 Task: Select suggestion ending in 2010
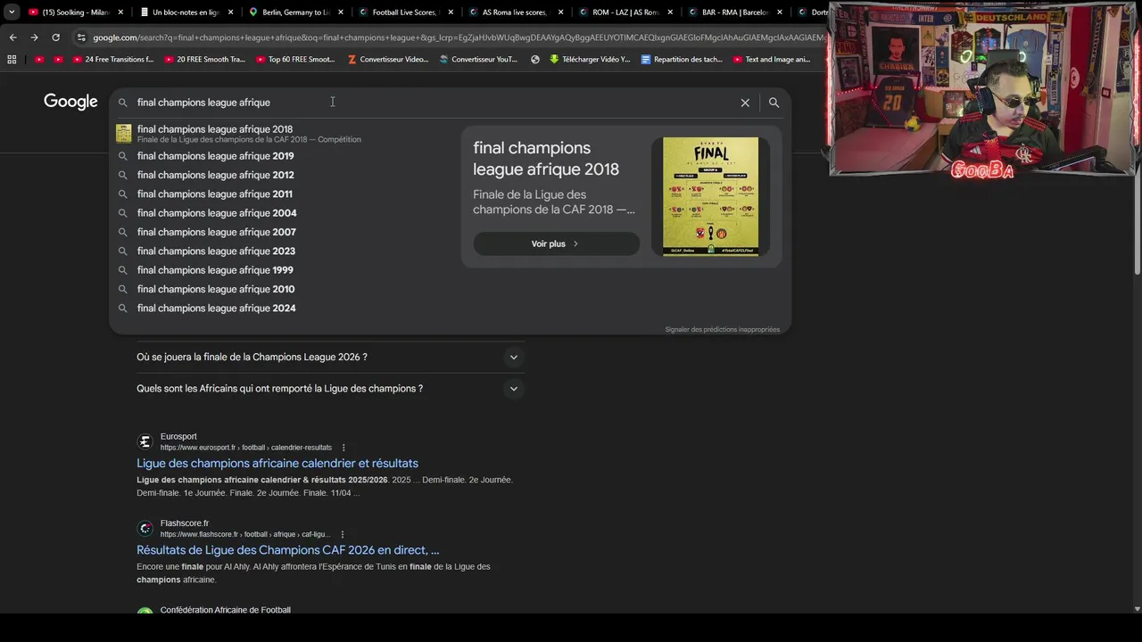coord(284,289)
